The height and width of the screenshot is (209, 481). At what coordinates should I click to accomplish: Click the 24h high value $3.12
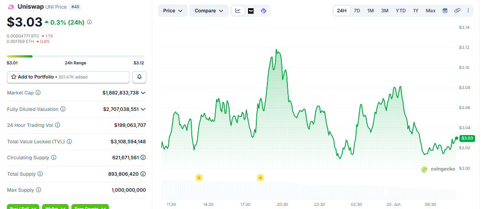pyautogui.click(x=139, y=63)
